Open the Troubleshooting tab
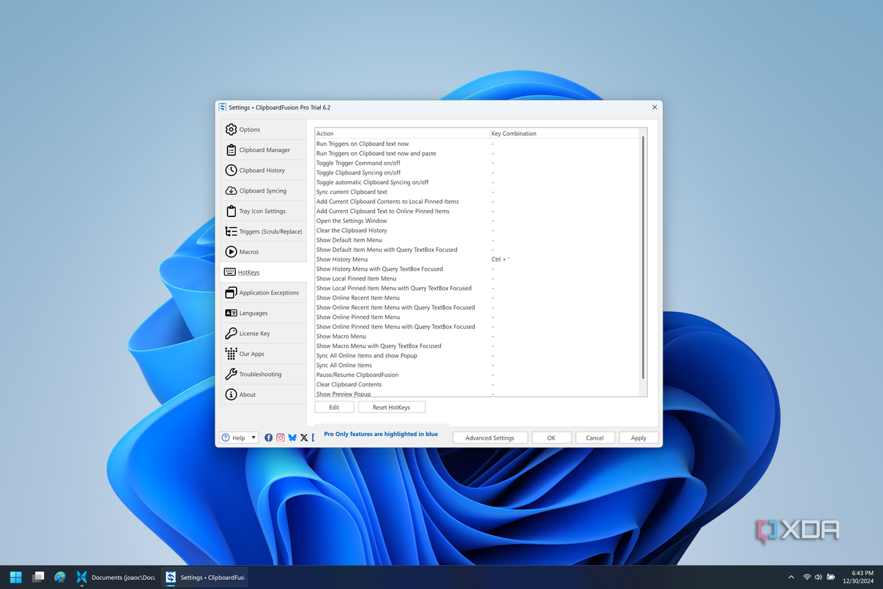883x589 pixels. (x=263, y=374)
